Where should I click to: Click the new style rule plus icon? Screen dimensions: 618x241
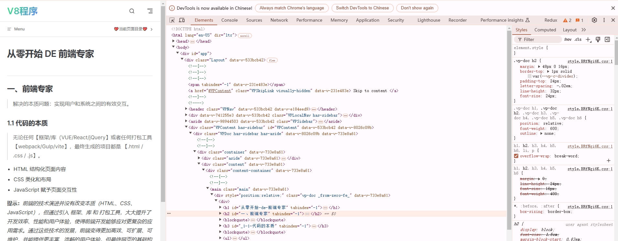click(588, 39)
